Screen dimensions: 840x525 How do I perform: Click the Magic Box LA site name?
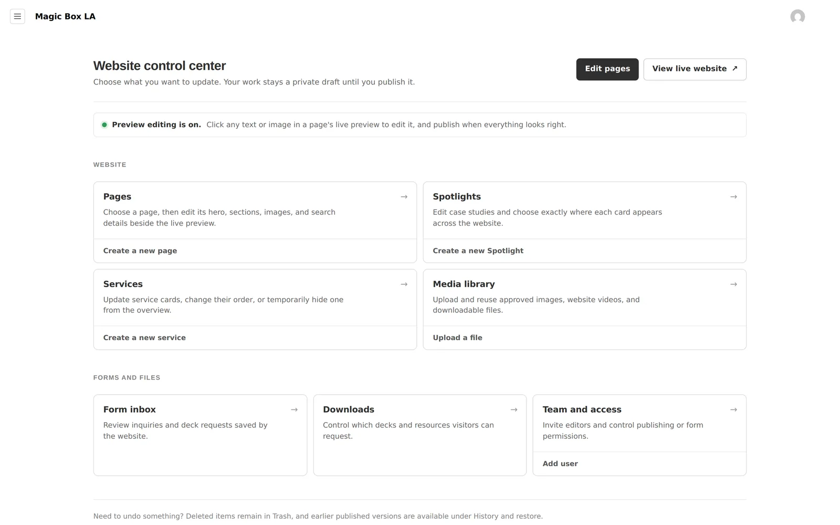65,16
